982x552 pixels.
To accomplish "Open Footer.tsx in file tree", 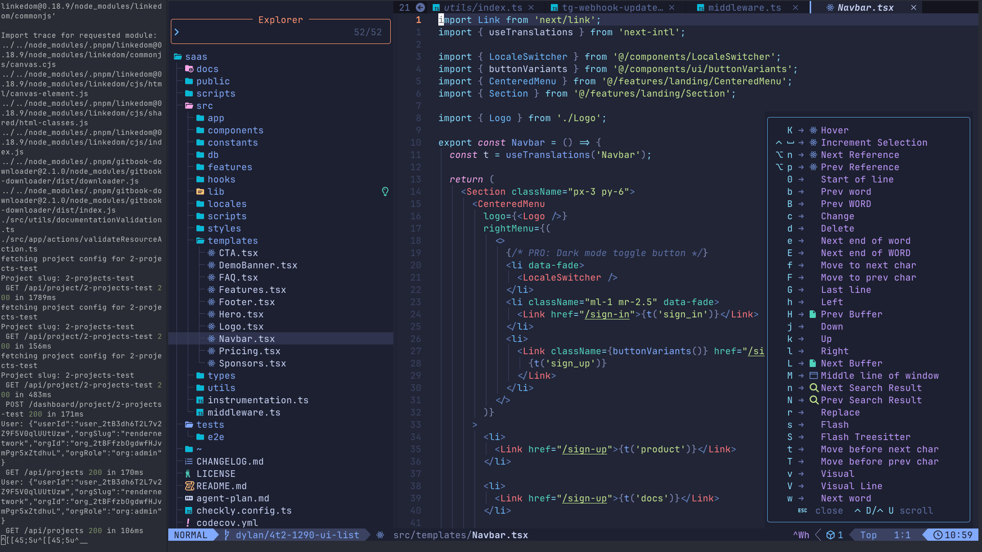I will coord(247,302).
